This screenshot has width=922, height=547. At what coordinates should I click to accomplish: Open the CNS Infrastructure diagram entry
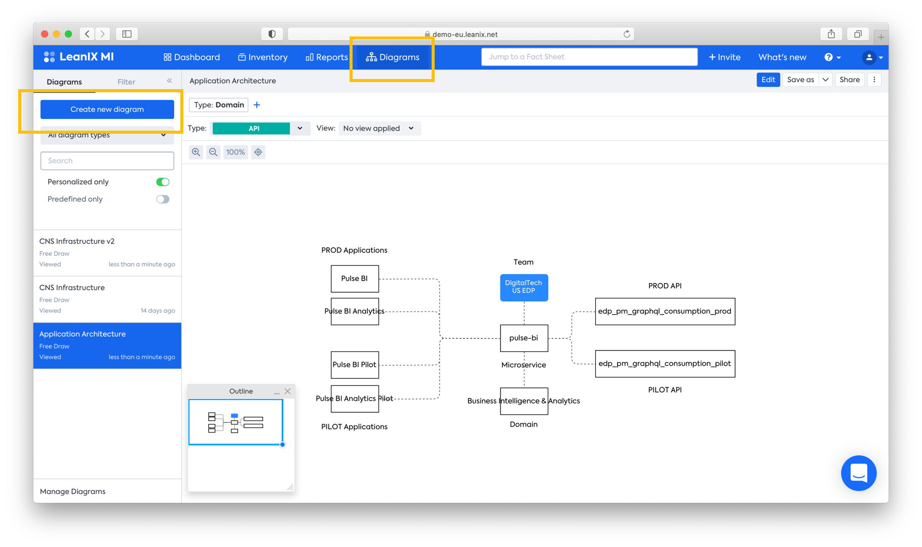[107, 299]
